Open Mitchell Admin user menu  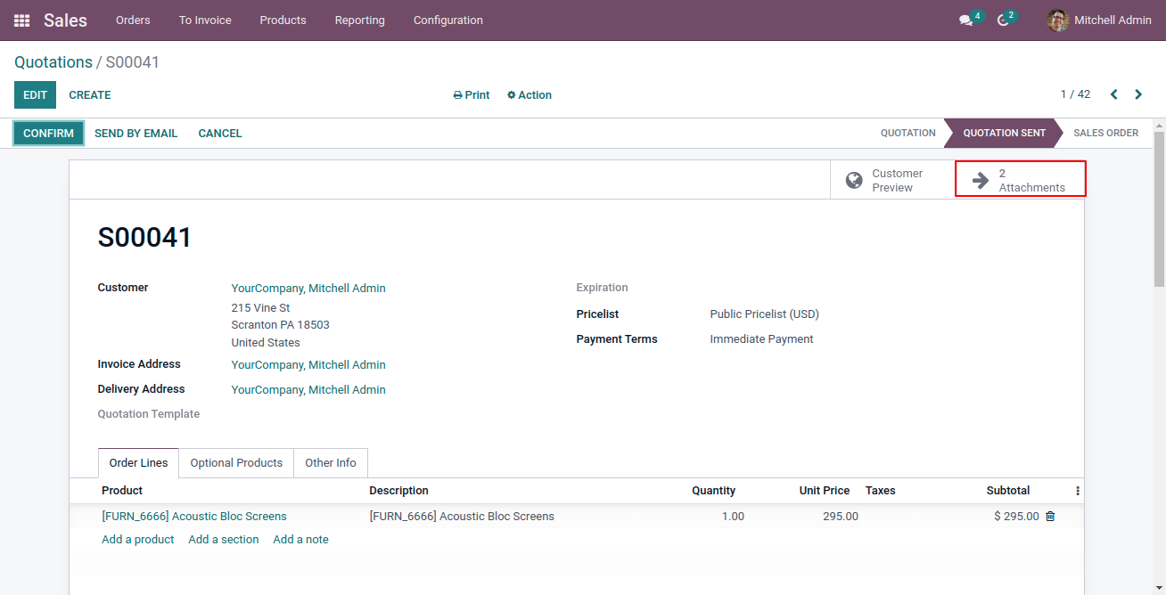(x=1099, y=20)
